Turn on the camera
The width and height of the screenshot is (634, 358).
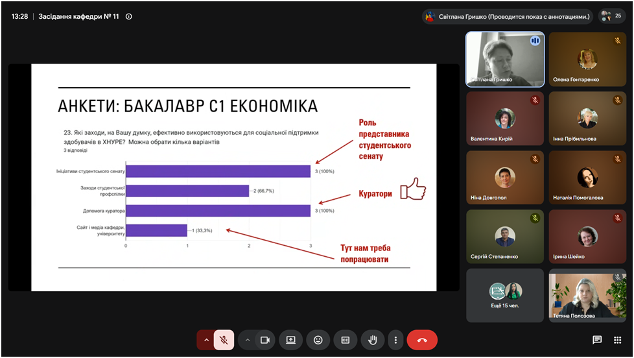point(265,340)
